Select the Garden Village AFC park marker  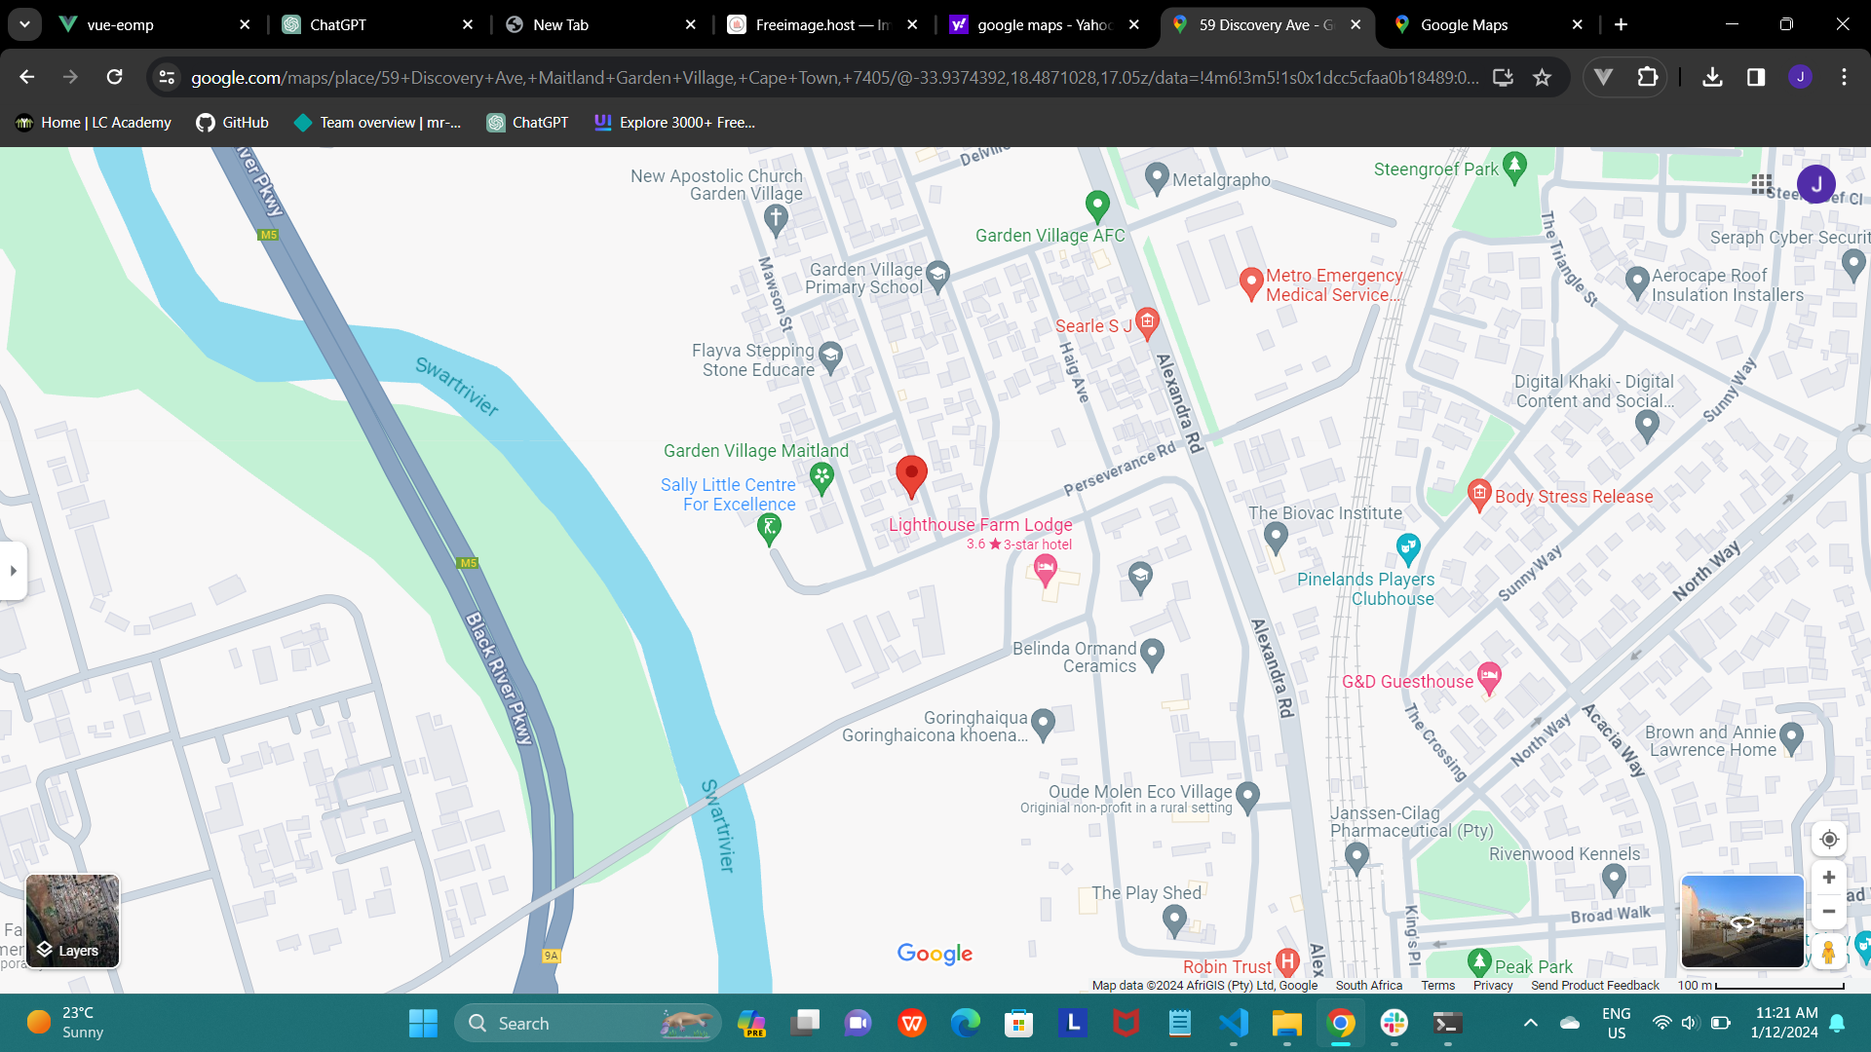pos(1097,205)
